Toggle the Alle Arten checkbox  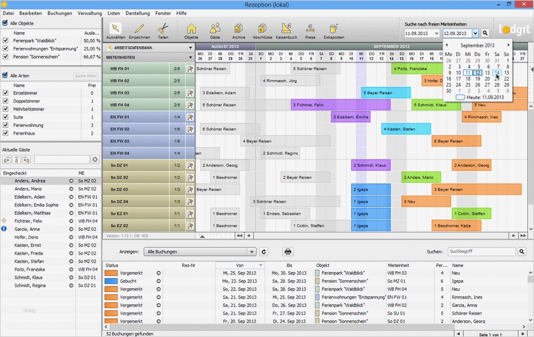[5, 75]
